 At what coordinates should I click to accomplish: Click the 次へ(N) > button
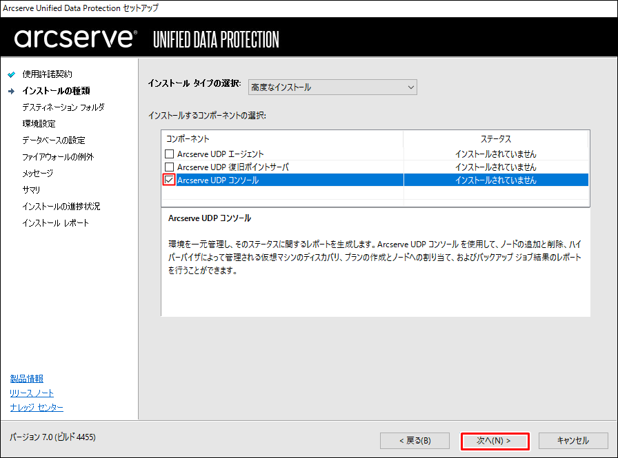click(x=495, y=441)
